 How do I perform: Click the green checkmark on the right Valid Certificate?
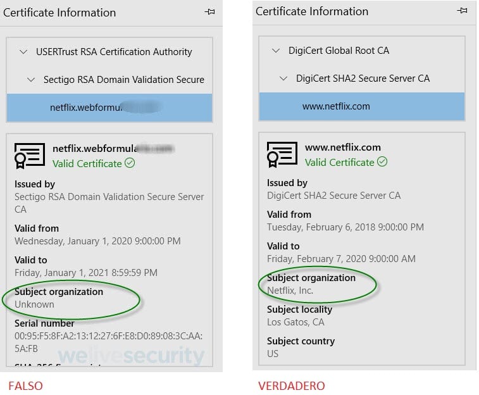(382, 161)
